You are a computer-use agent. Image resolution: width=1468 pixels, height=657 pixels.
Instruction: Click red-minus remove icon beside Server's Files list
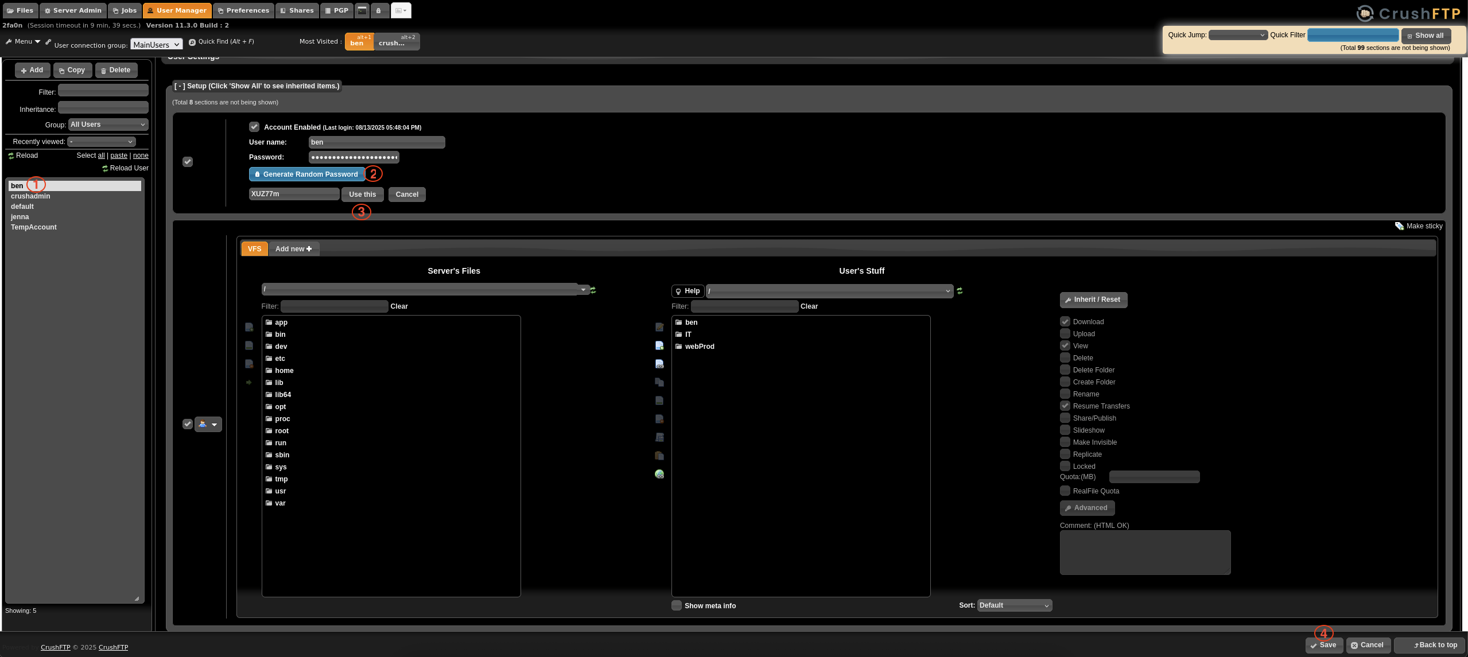tap(249, 364)
